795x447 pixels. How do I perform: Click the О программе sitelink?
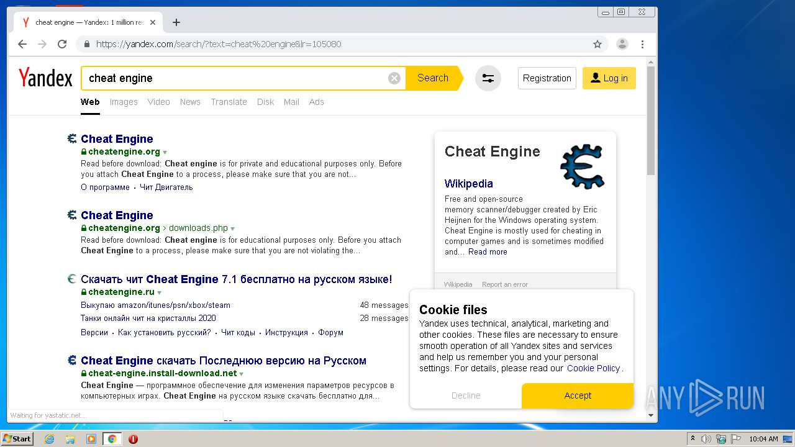point(105,187)
